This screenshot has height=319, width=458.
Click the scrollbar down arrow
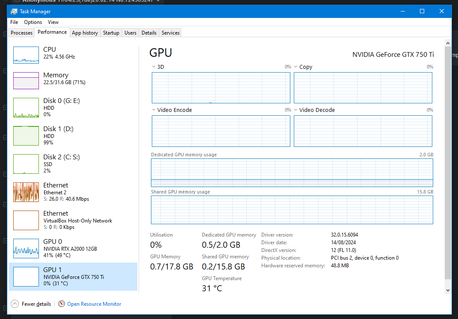click(448, 290)
